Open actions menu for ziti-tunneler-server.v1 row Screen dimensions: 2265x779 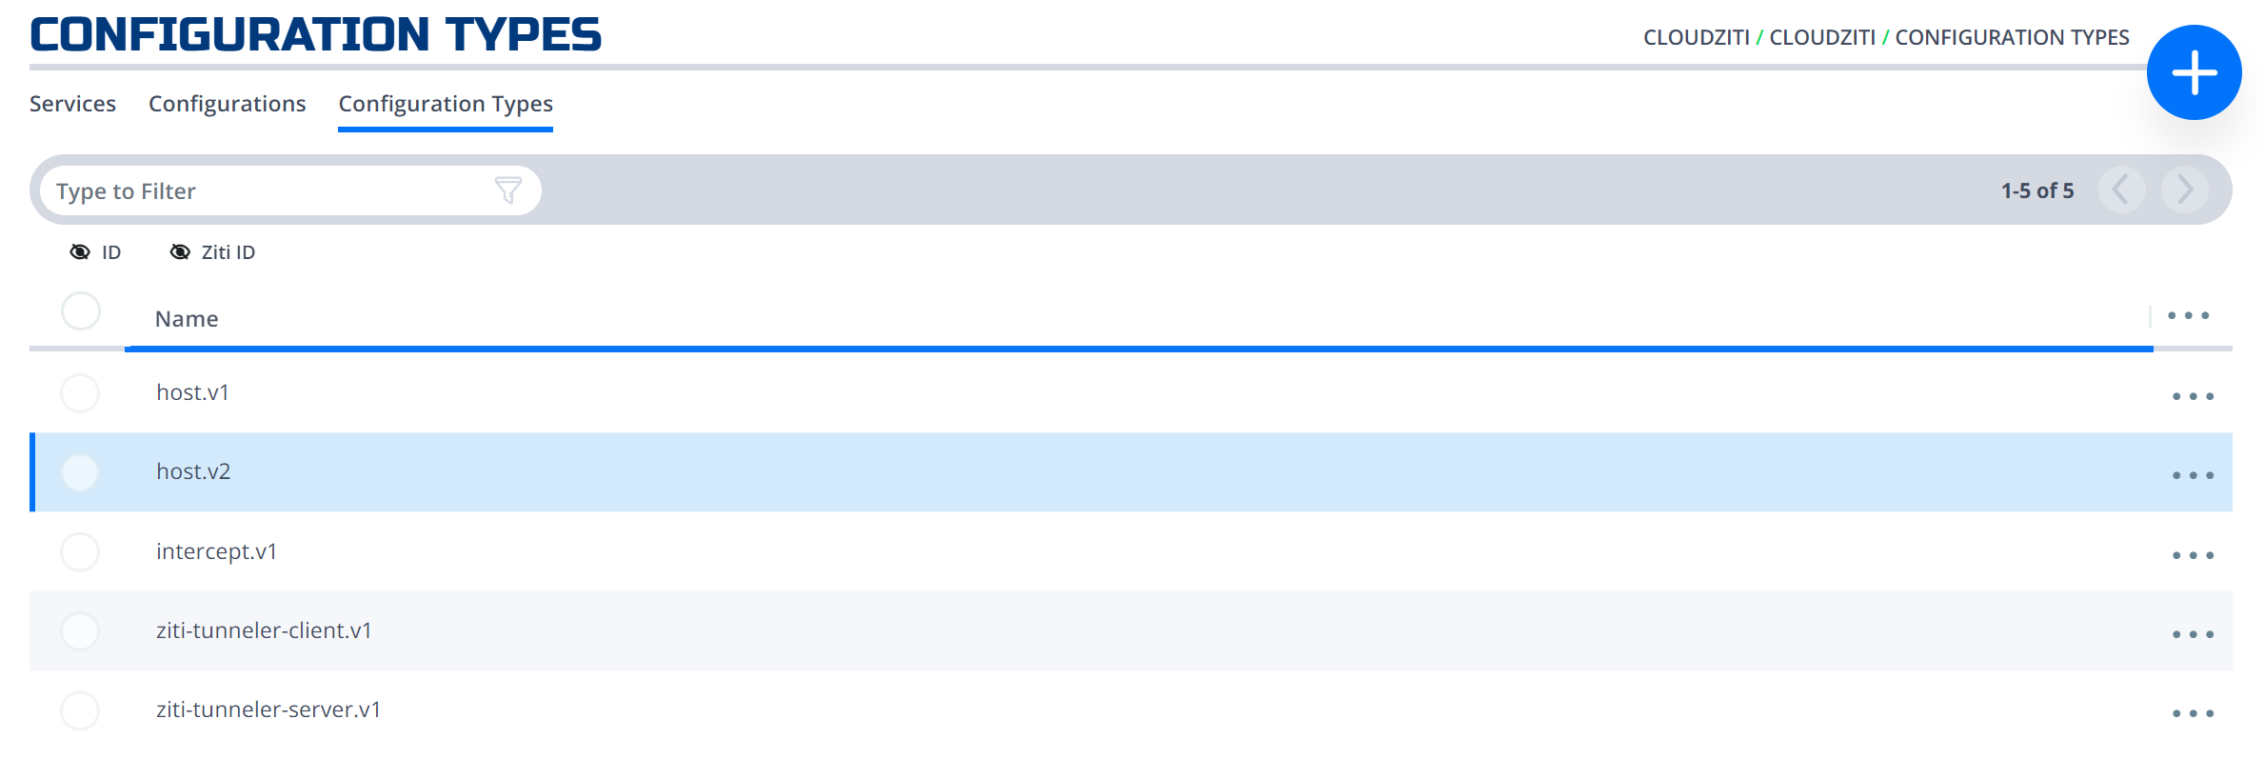2193,713
